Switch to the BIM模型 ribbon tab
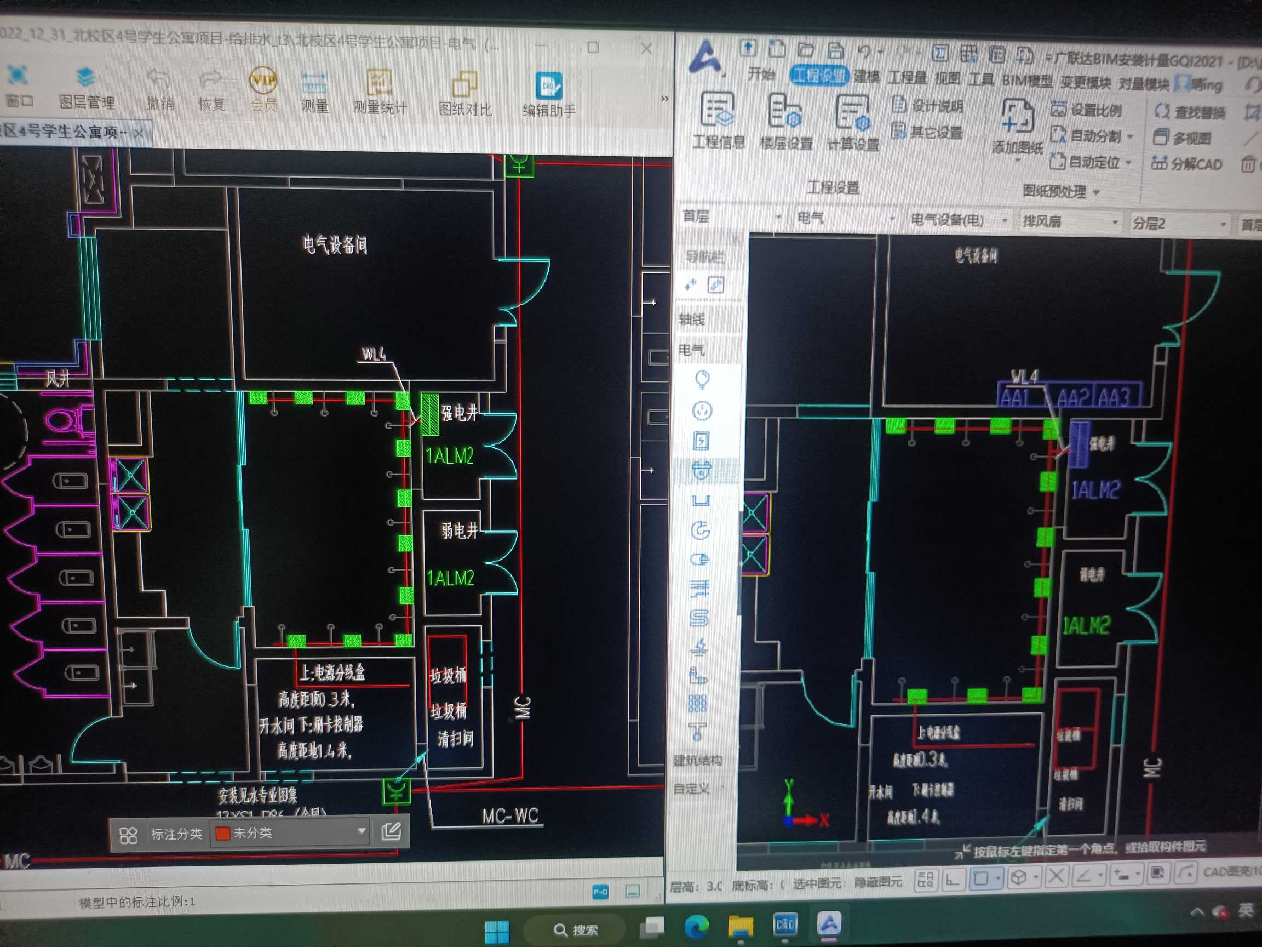The height and width of the screenshot is (947, 1262). pos(1027,81)
